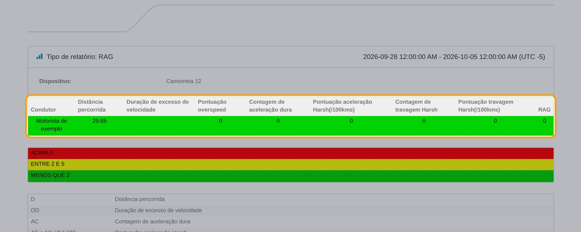This screenshot has height=232, width=581.
Task: Click definition 'Duração de excesso de velocidade'
Action: [159, 210]
